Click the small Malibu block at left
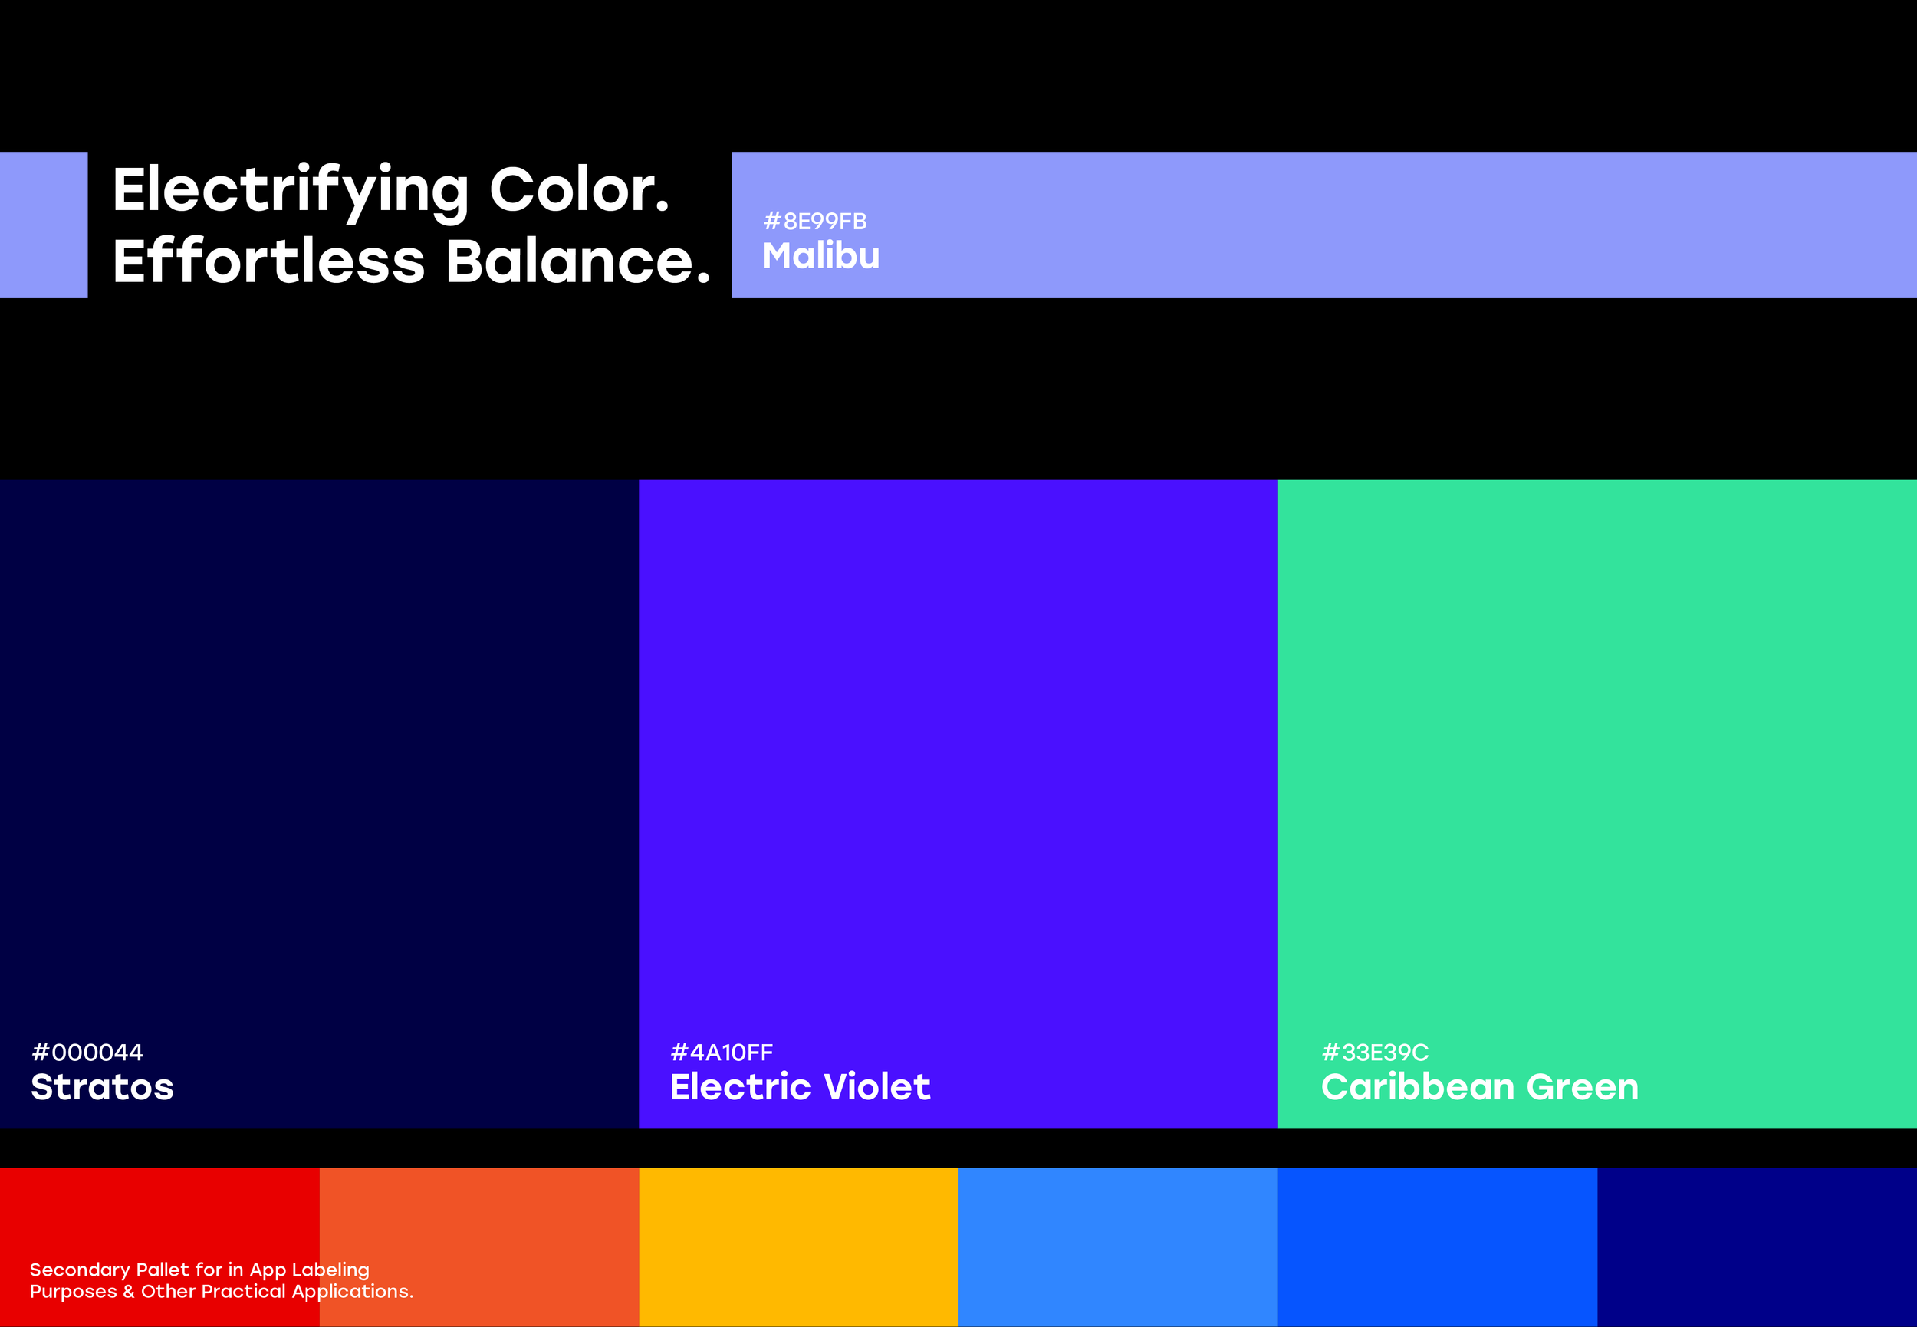1917x1327 pixels. 43,225
